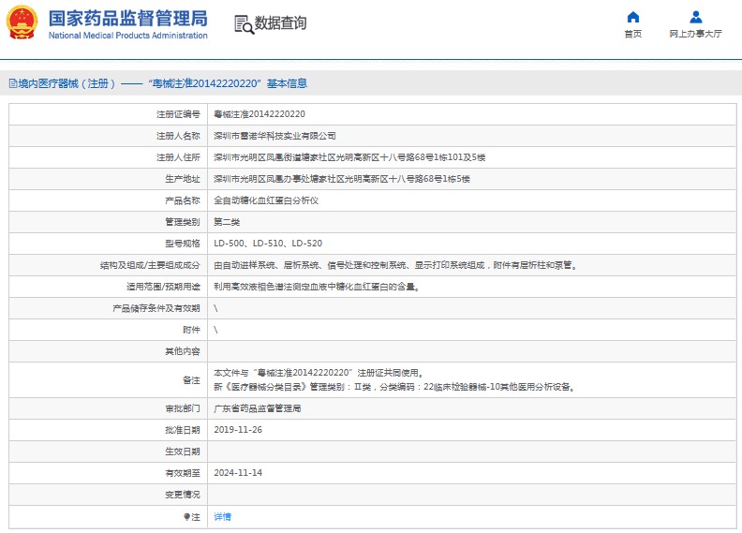Click the 型号规格 label
Viewport: 742px width, 533px height.
tap(183, 244)
